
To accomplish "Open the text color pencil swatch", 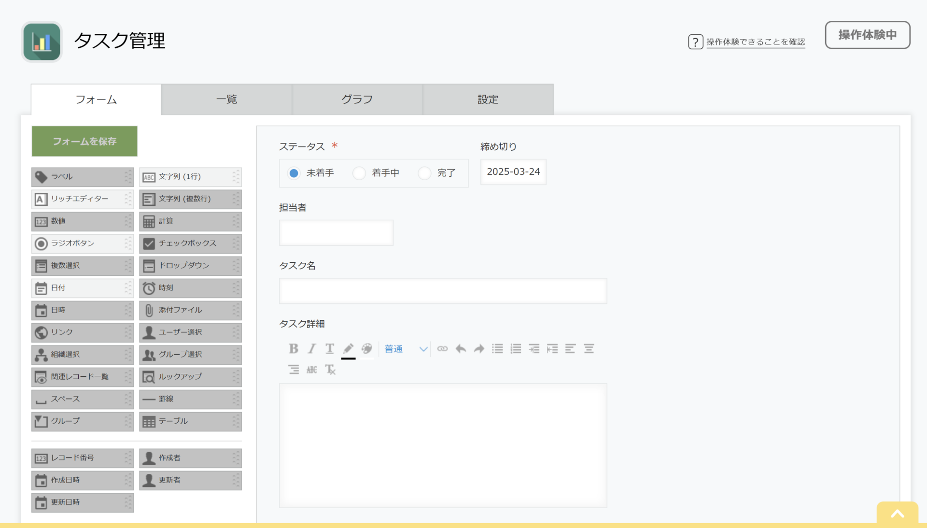I will [348, 349].
